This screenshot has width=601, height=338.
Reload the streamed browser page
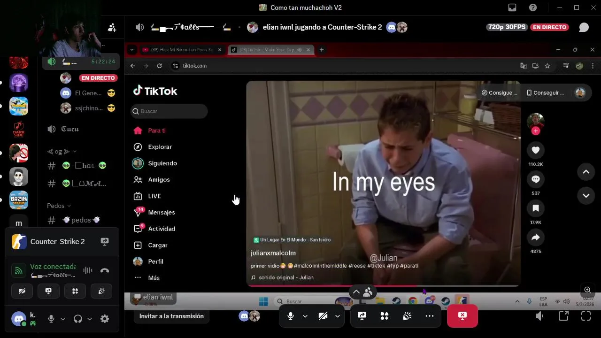pos(160,66)
